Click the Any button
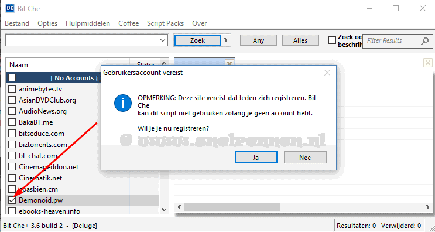The height and width of the screenshot is (232, 435). point(258,40)
